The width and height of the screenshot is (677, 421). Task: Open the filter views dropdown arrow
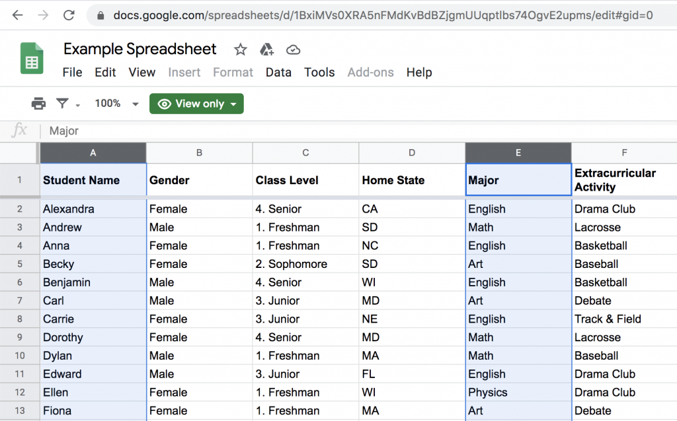point(78,105)
